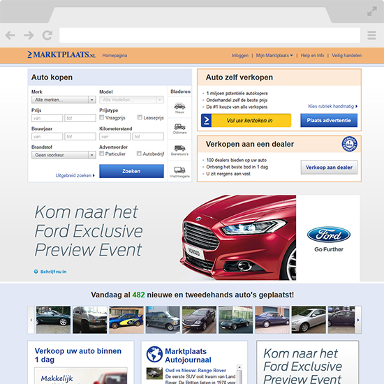Open the browser hamburger menu icon
This screenshot has width=384, height=384.
(x=371, y=36)
